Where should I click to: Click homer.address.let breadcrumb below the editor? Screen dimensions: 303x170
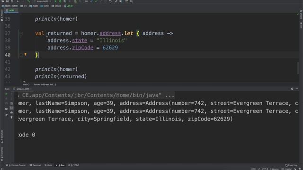pyautogui.click(x=45, y=85)
